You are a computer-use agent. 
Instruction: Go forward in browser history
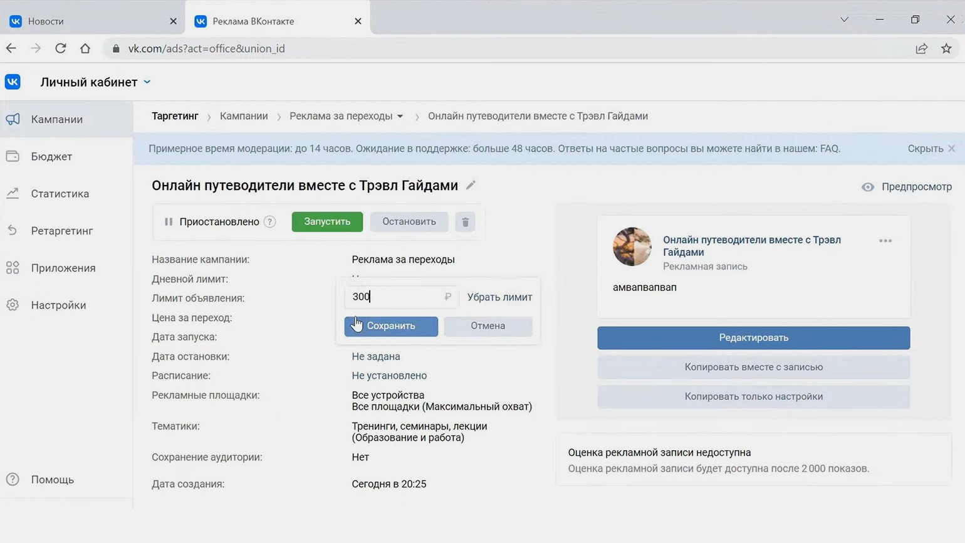pos(36,48)
